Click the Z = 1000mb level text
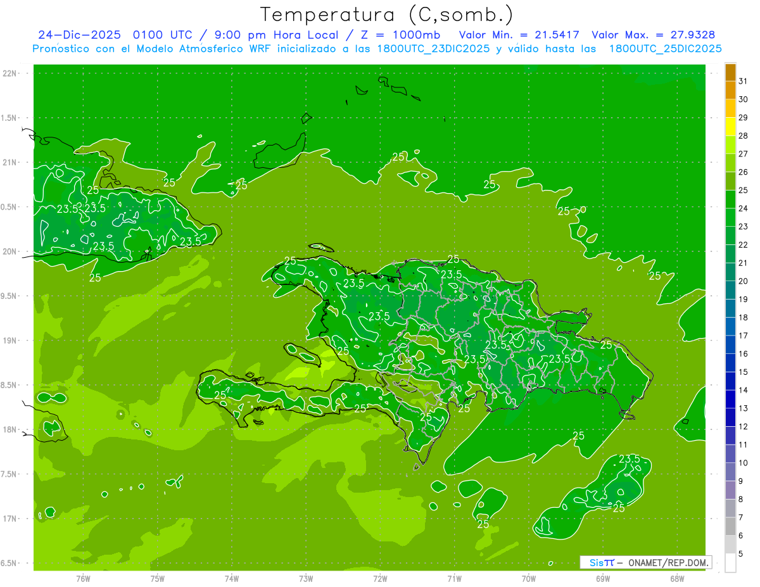The image size is (760, 587). point(402,35)
